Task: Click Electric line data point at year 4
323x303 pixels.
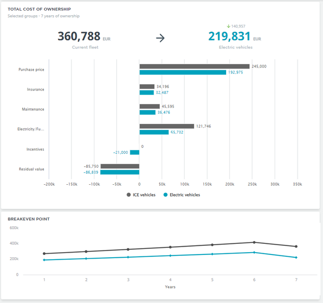Action: [170, 255]
